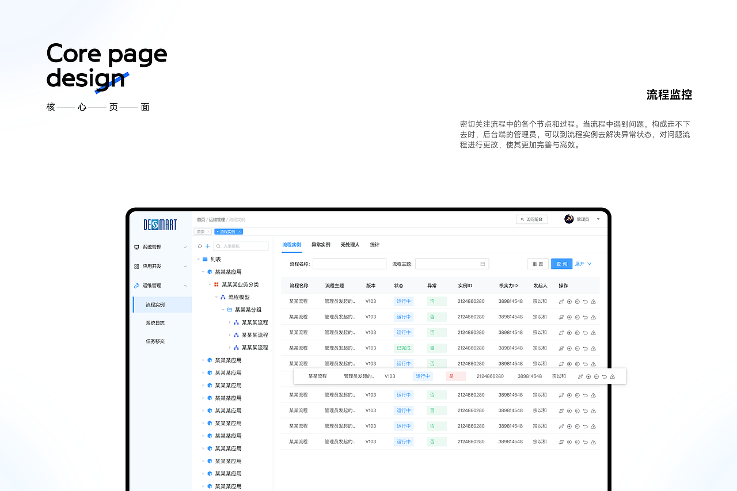This screenshot has width=737, height=491.
Task: Click the 访问前台 button in the header
Action: 531,219
